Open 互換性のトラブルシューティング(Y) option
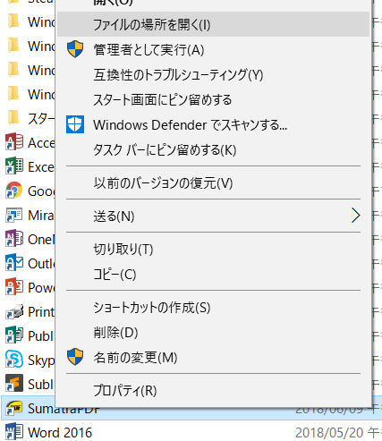This screenshot has height=441, width=382. [213, 74]
